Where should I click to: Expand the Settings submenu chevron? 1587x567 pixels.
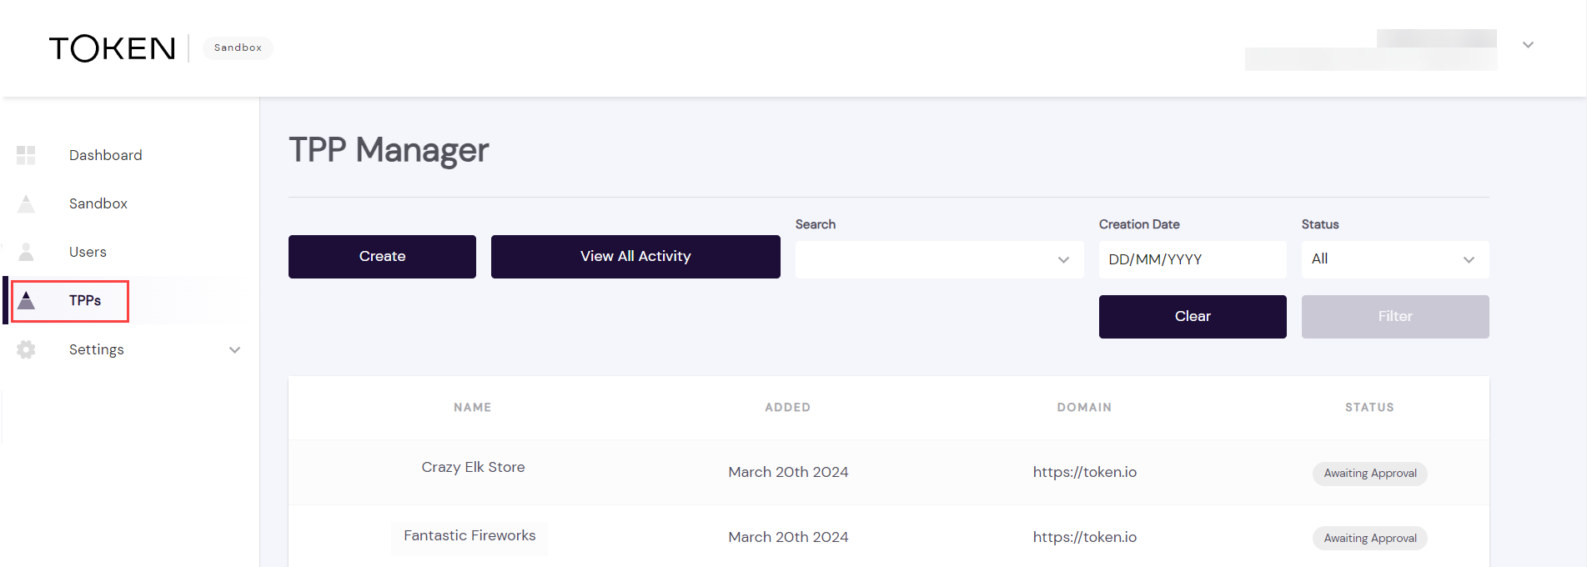[x=234, y=349]
